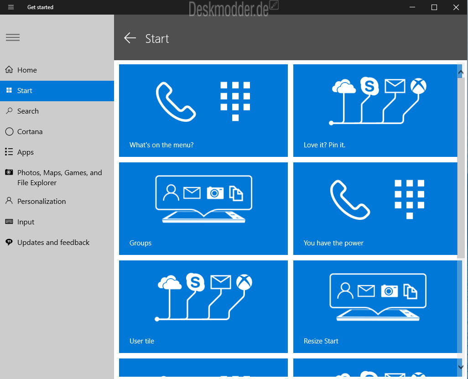Open the "What's on the menu?" tile

click(203, 110)
